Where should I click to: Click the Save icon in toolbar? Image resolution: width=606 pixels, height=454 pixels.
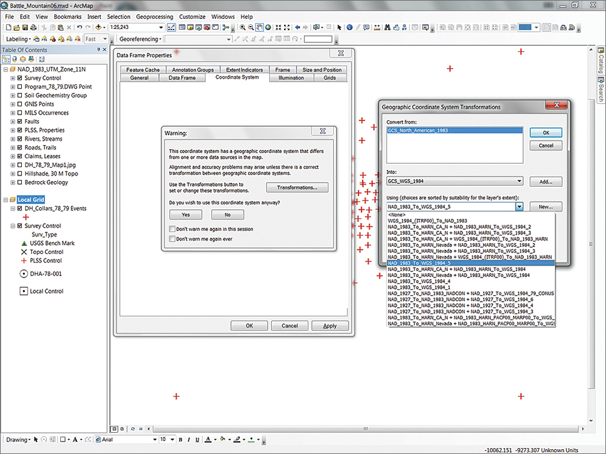tap(25, 28)
